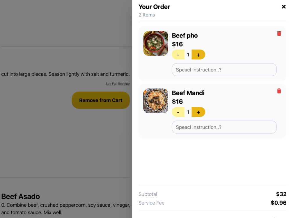Select the Beef Mandi item title
This screenshot has height=218, width=291.
(188, 93)
